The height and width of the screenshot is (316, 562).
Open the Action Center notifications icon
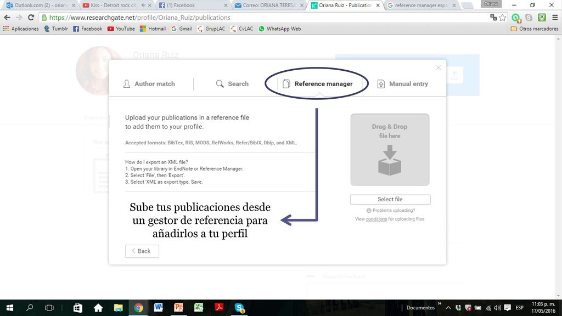click(x=508, y=307)
